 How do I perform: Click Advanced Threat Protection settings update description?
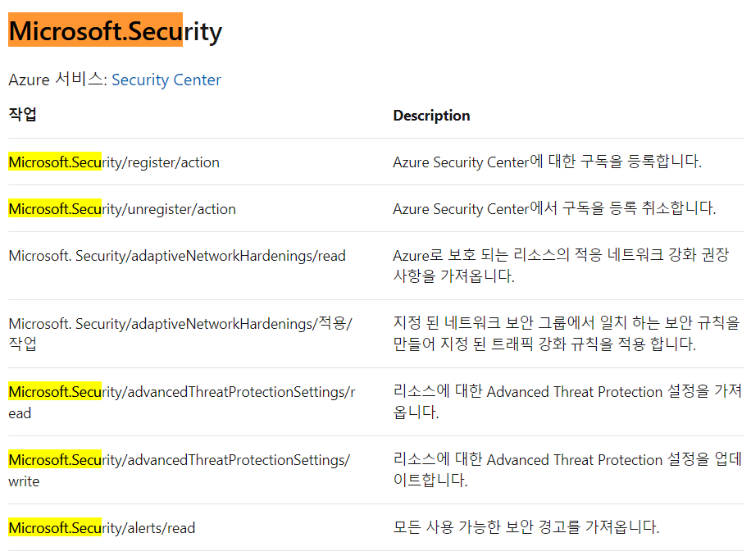[567, 469]
